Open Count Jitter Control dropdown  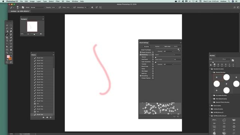click(x=168, y=64)
